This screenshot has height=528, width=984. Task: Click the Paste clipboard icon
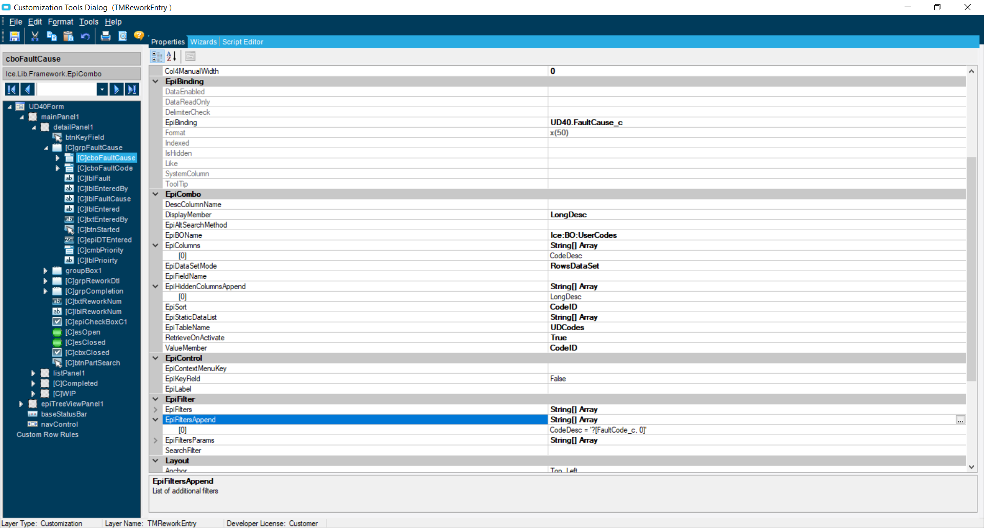(x=68, y=36)
